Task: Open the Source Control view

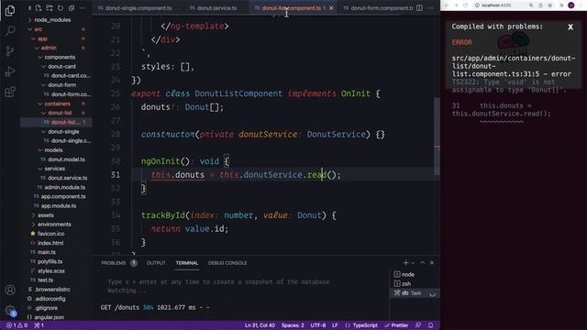Action: (10, 51)
